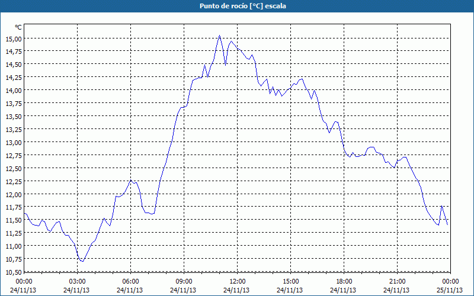Click the 10,75 y-axis value
This screenshot has width=474, height=296.
point(14,259)
